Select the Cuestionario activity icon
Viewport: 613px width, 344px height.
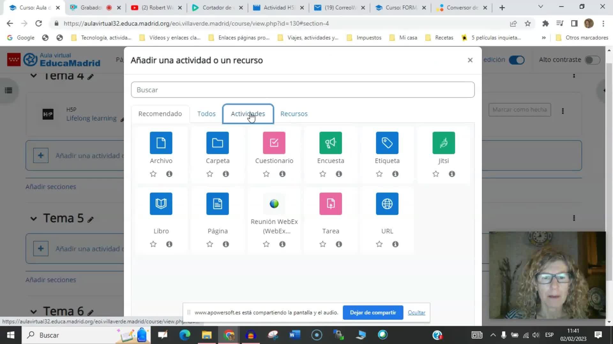(274, 143)
